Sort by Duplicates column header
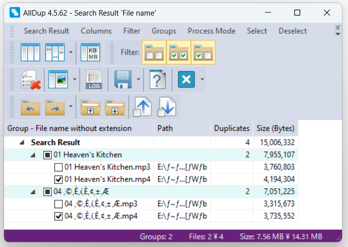 pos(232,128)
